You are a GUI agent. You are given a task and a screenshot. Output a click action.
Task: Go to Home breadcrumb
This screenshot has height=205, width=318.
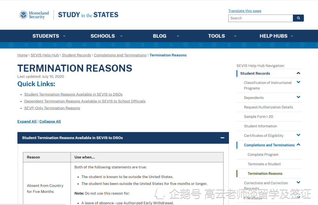22,55
